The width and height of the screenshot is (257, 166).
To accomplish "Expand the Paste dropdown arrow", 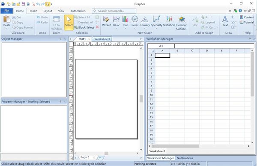I will pyautogui.click(x=7, y=29).
